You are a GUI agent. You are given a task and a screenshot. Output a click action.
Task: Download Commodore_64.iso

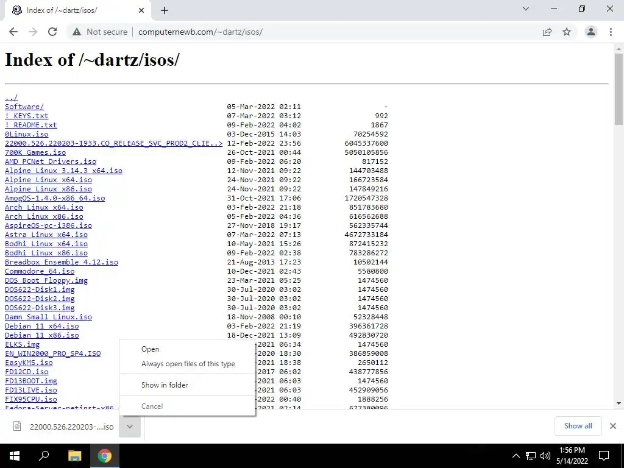coord(40,271)
